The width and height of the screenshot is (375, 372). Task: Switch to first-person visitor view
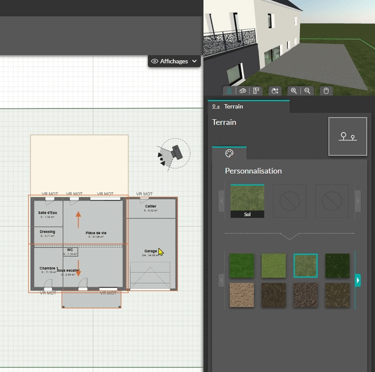[x=229, y=91]
